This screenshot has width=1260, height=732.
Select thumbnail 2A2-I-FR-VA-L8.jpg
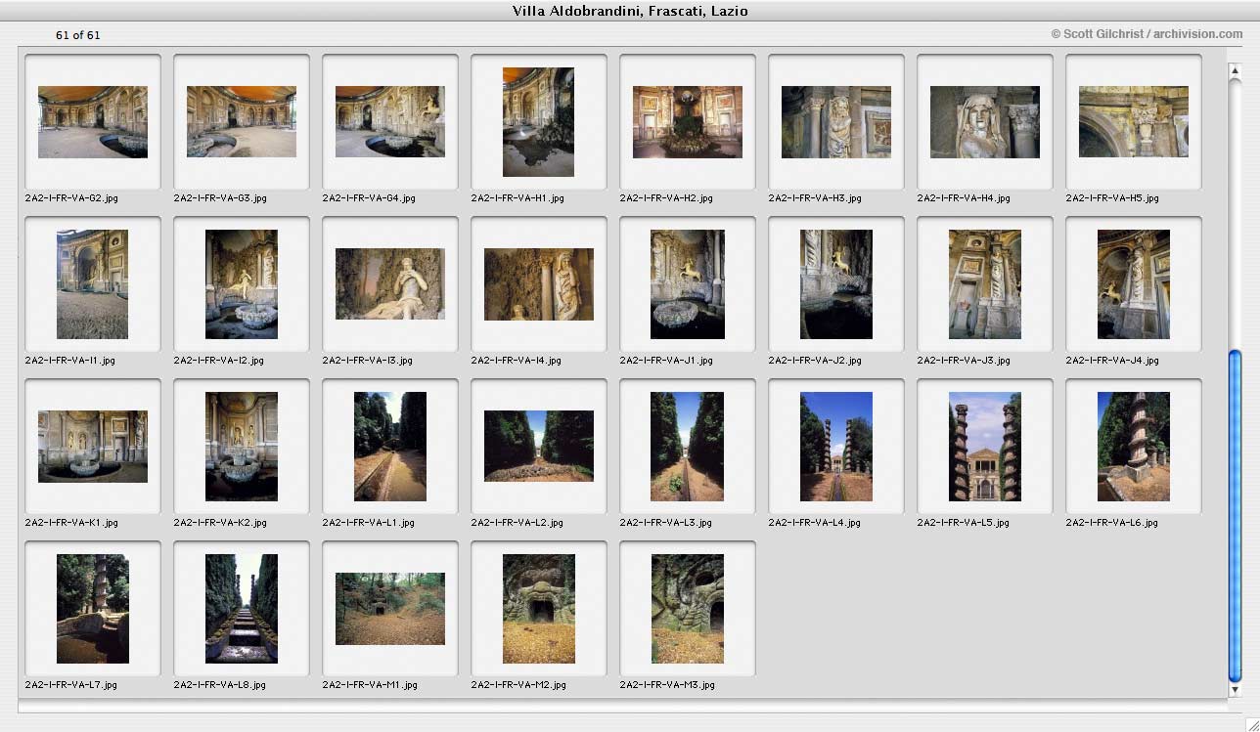242,609
